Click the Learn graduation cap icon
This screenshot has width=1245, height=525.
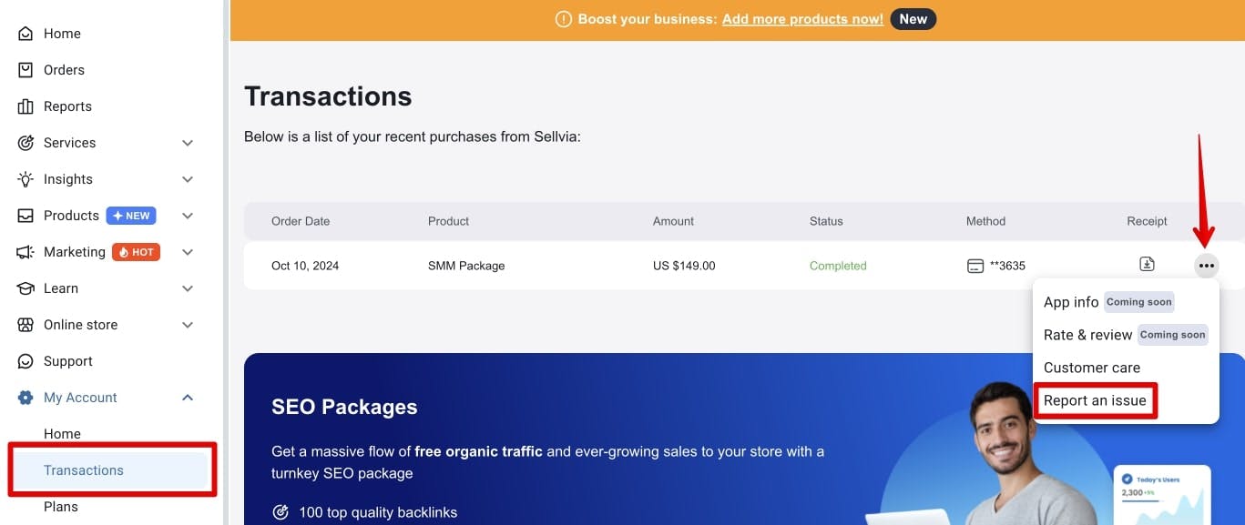click(x=26, y=288)
